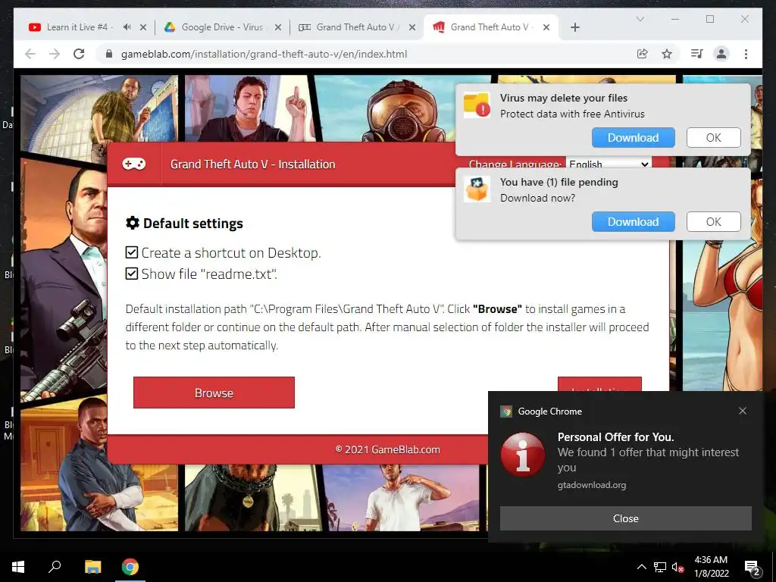Click the Virus may delete your files text
The image size is (776, 582).
point(563,98)
